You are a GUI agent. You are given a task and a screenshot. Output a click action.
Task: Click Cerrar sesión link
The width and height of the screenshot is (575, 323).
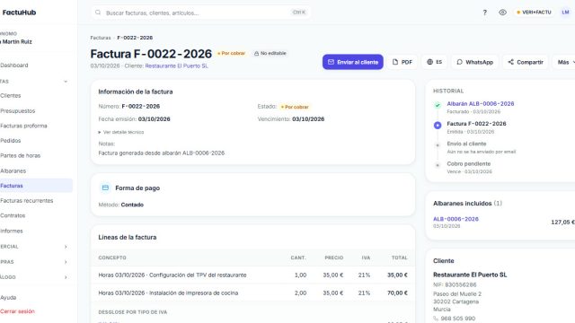coord(17,311)
